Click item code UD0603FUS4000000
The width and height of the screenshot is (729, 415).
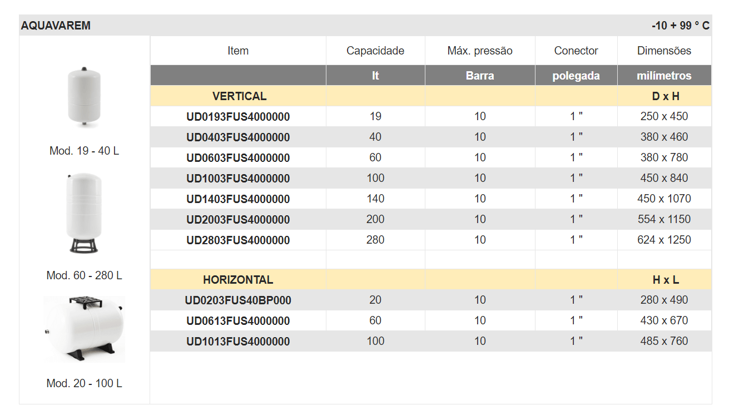click(238, 158)
